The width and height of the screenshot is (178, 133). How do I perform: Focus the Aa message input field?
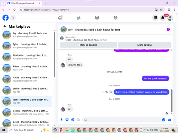pyautogui.click(x=122, y=120)
